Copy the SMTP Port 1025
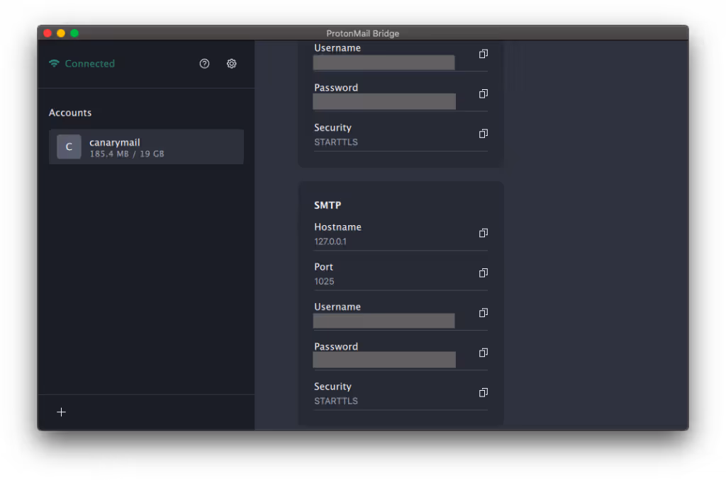Image resolution: width=726 pixels, height=480 pixels. 484,273
